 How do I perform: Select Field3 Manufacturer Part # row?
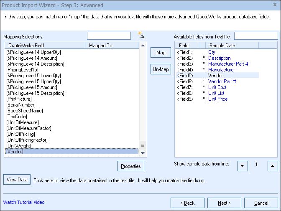pos(228,64)
